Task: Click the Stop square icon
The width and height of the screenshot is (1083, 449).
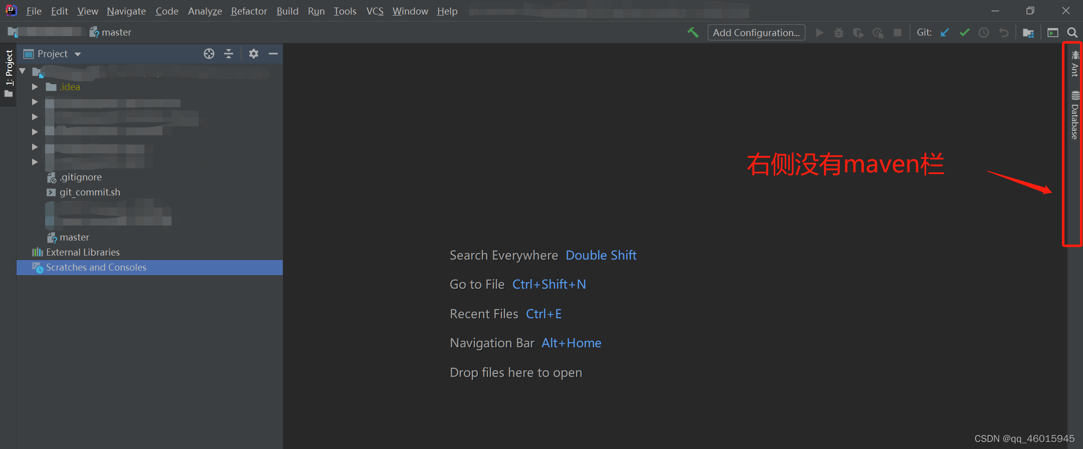Action: [x=897, y=33]
